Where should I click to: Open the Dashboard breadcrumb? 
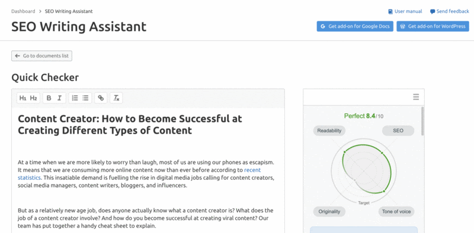click(23, 11)
